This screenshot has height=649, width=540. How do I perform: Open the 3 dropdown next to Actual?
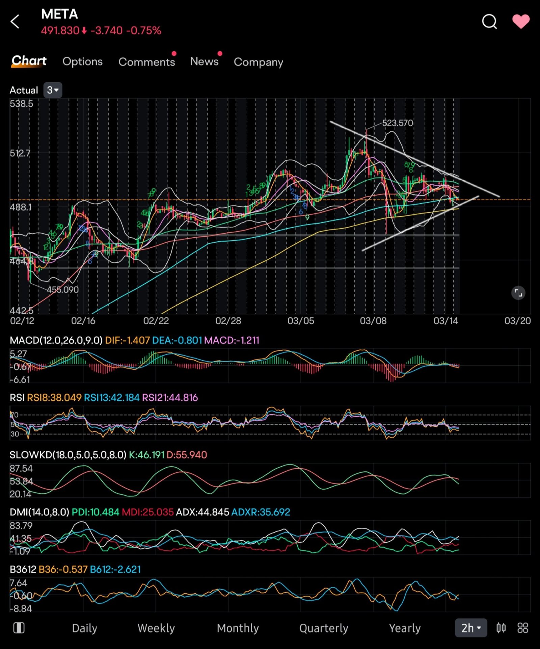tap(53, 90)
